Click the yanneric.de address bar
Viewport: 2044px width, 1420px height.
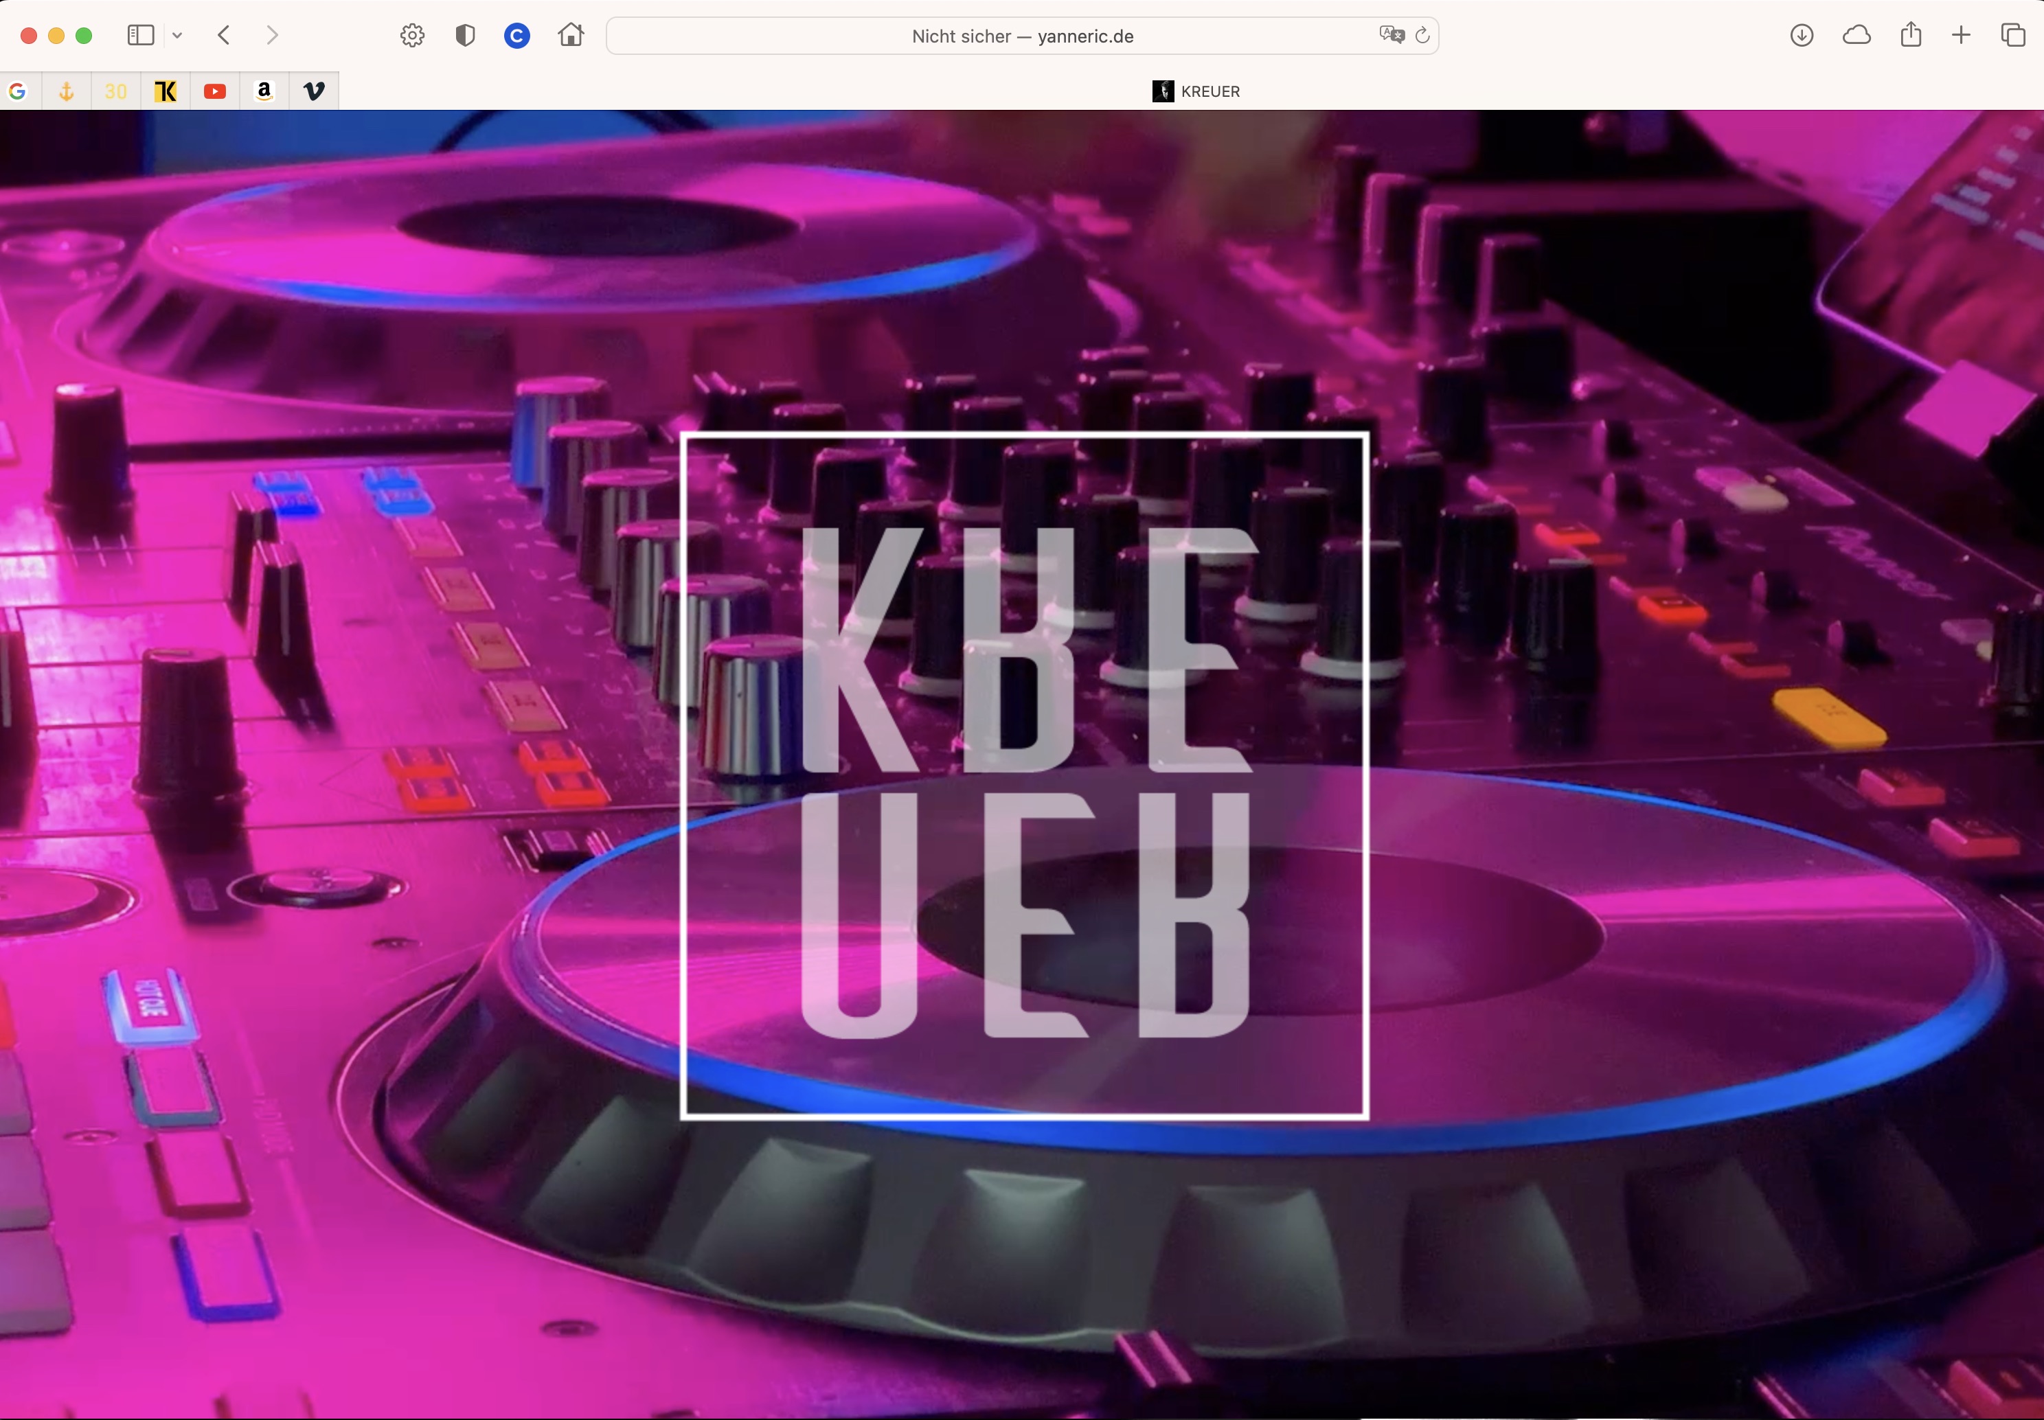(1023, 36)
